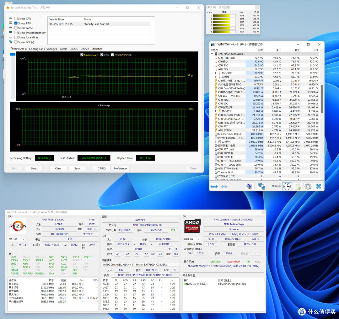The height and width of the screenshot is (319, 339).
Task: Click the clock reset-timer icon
Action: tap(287, 186)
